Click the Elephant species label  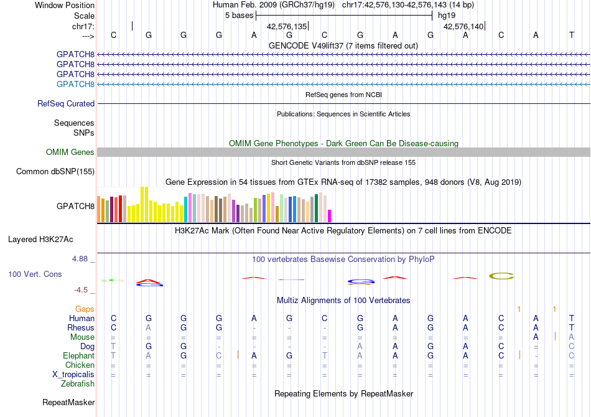click(78, 356)
